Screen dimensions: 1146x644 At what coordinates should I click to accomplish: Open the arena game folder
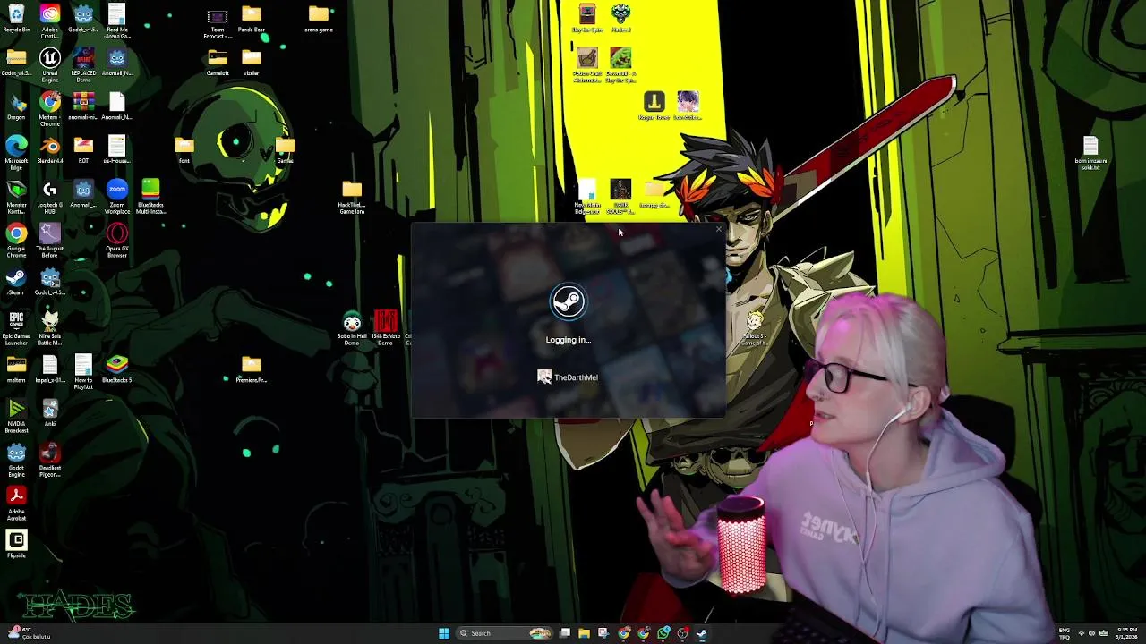coord(319,19)
